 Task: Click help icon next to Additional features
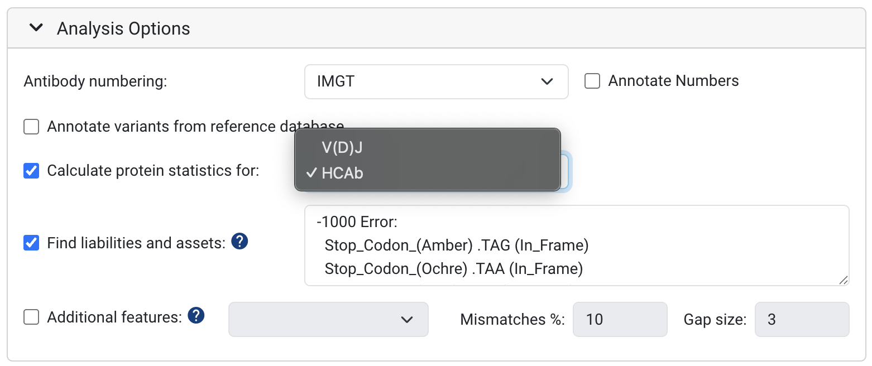[x=196, y=316]
